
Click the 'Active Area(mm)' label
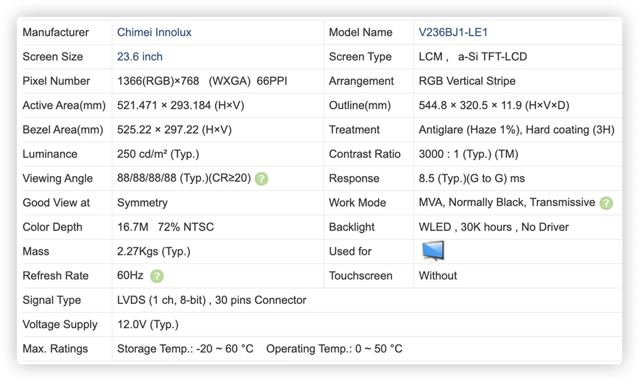64,105
